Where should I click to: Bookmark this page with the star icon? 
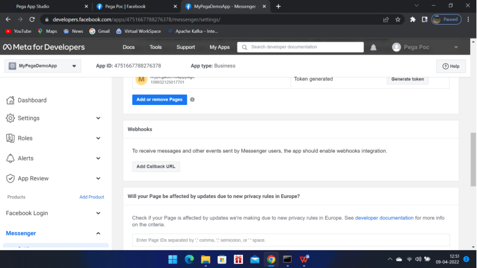click(x=398, y=20)
